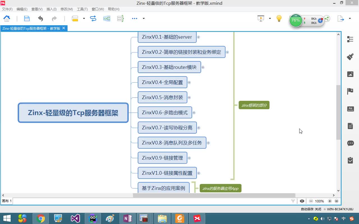The width and height of the screenshot is (359, 224).
Task: Select the central topic Zinx-轻量级的Tcp服务器框架
Action: pyautogui.click(x=73, y=113)
